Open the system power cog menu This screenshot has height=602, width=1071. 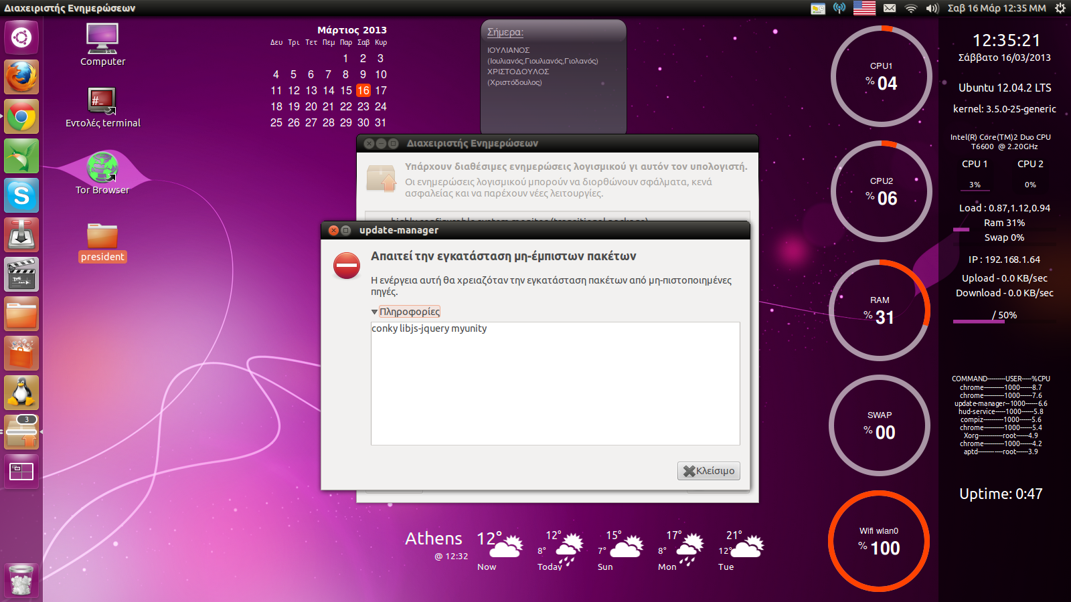tap(1060, 8)
